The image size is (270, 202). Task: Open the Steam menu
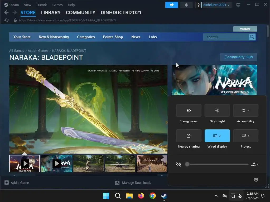(14, 5)
